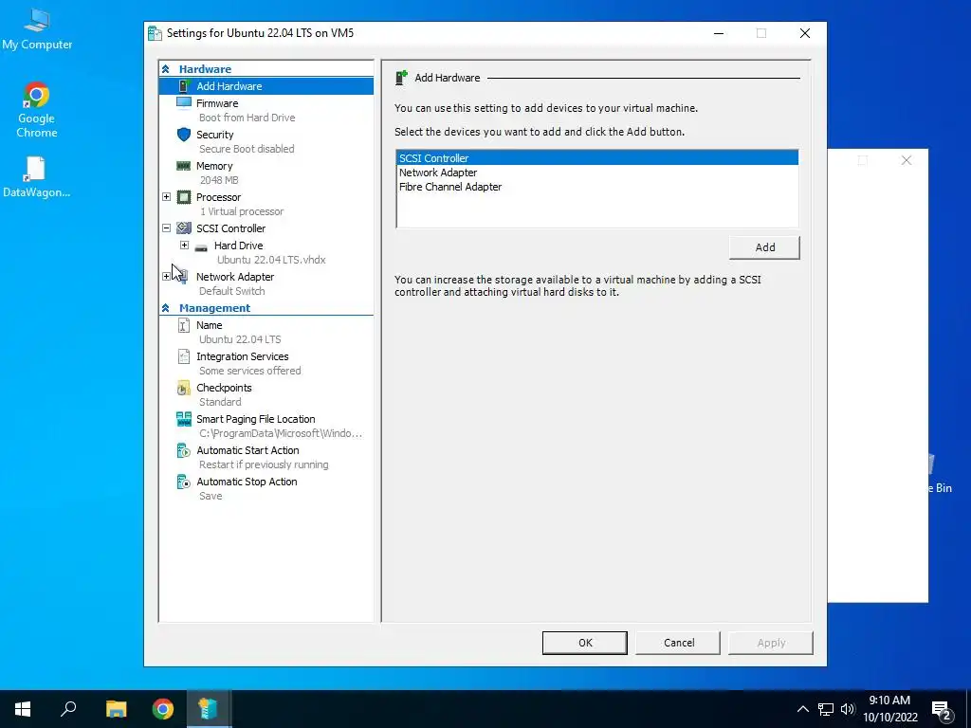971x728 pixels.
Task: Click the Integration Services icon
Action: pos(184,356)
